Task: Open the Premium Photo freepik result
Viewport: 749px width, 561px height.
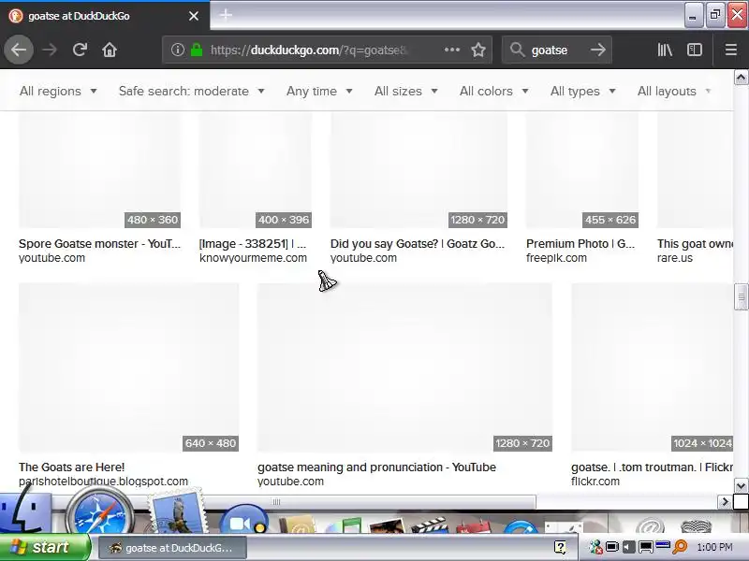Action: coord(580,244)
